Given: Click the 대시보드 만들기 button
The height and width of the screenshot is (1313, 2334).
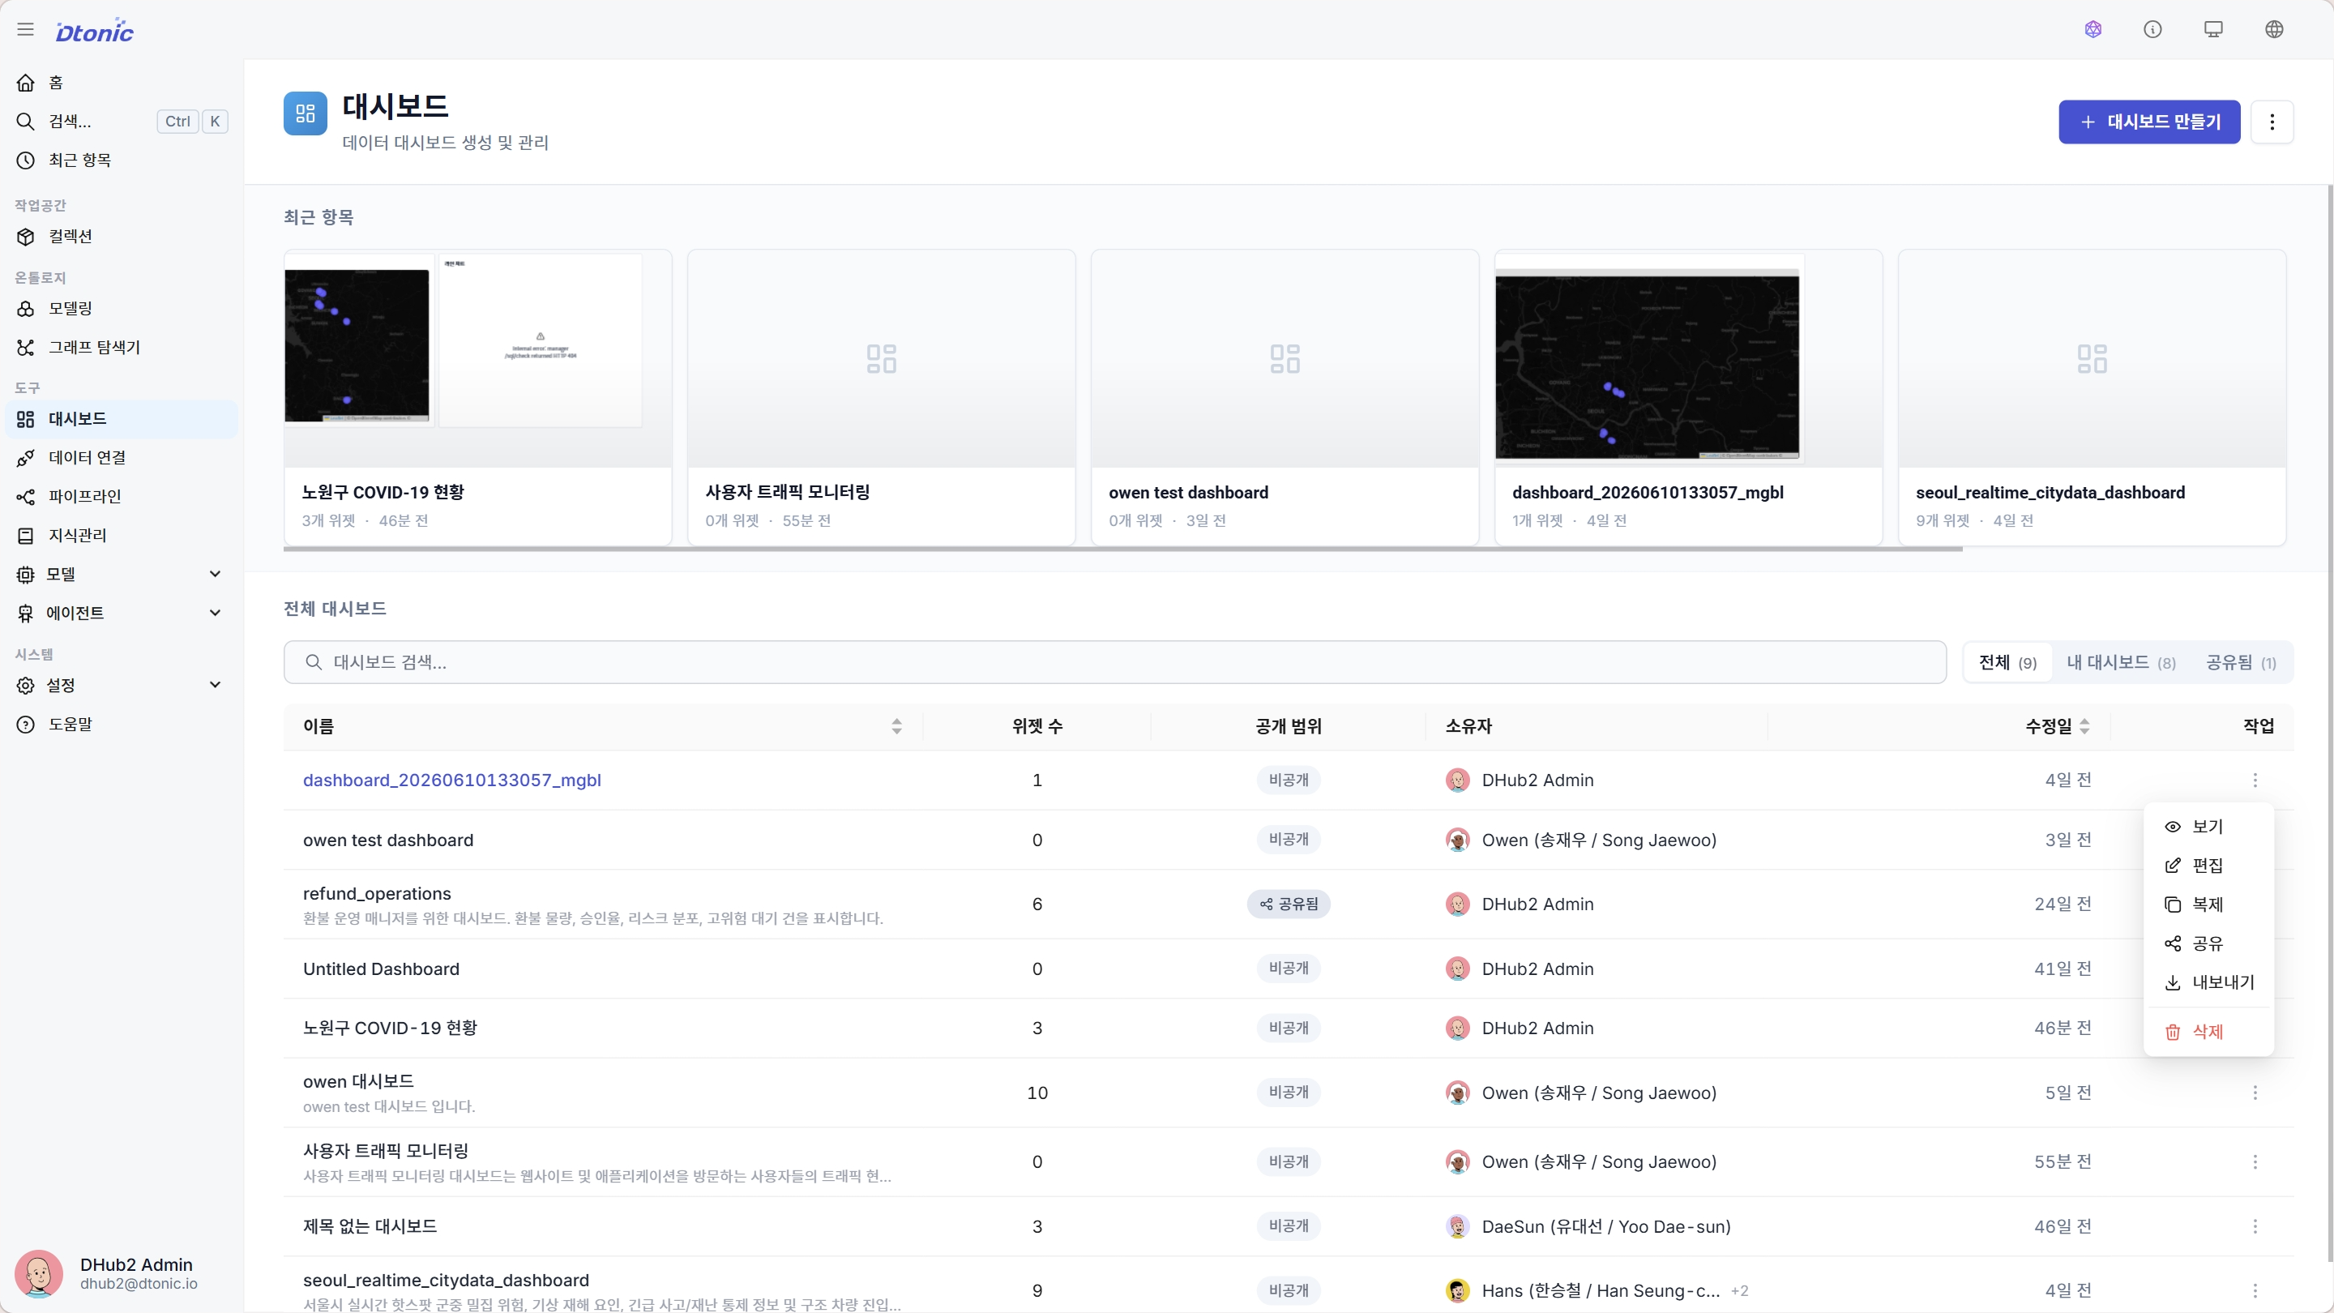Looking at the screenshot, I should pos(2149,122).
